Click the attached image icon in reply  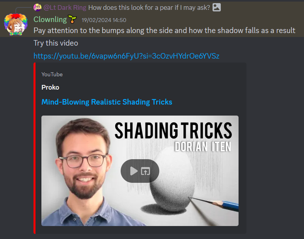216,7
